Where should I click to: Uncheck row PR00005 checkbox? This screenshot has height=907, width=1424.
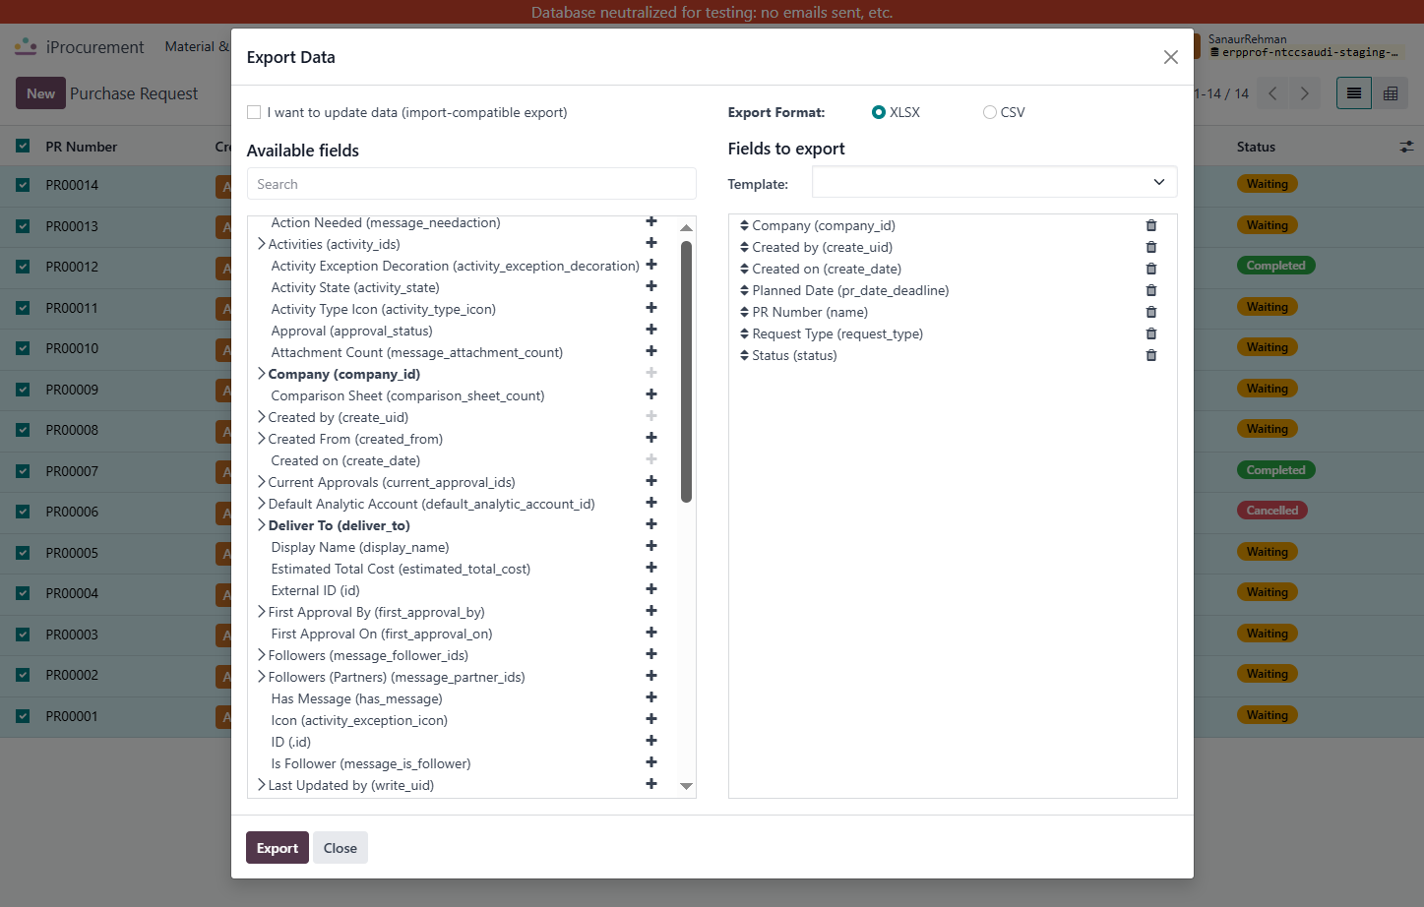pyautogui.click(x=23, y=553)
